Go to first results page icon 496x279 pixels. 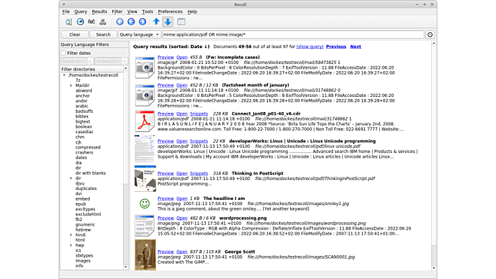tap(120, 22)
